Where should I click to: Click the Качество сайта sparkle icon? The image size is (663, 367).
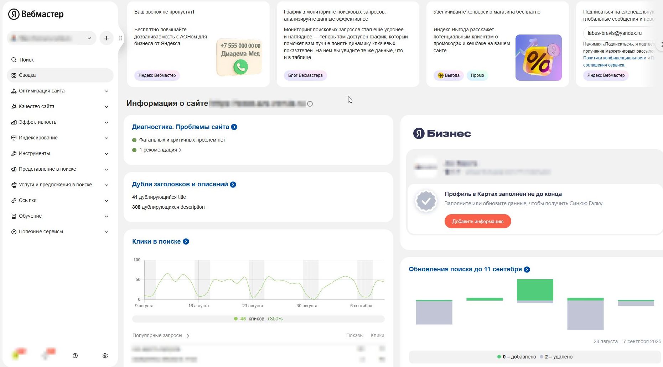point(14,107)
